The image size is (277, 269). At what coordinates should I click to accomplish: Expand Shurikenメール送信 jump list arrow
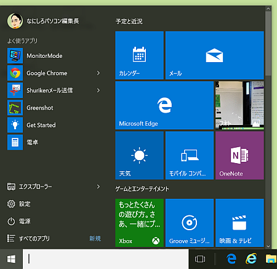click(98, 90)
